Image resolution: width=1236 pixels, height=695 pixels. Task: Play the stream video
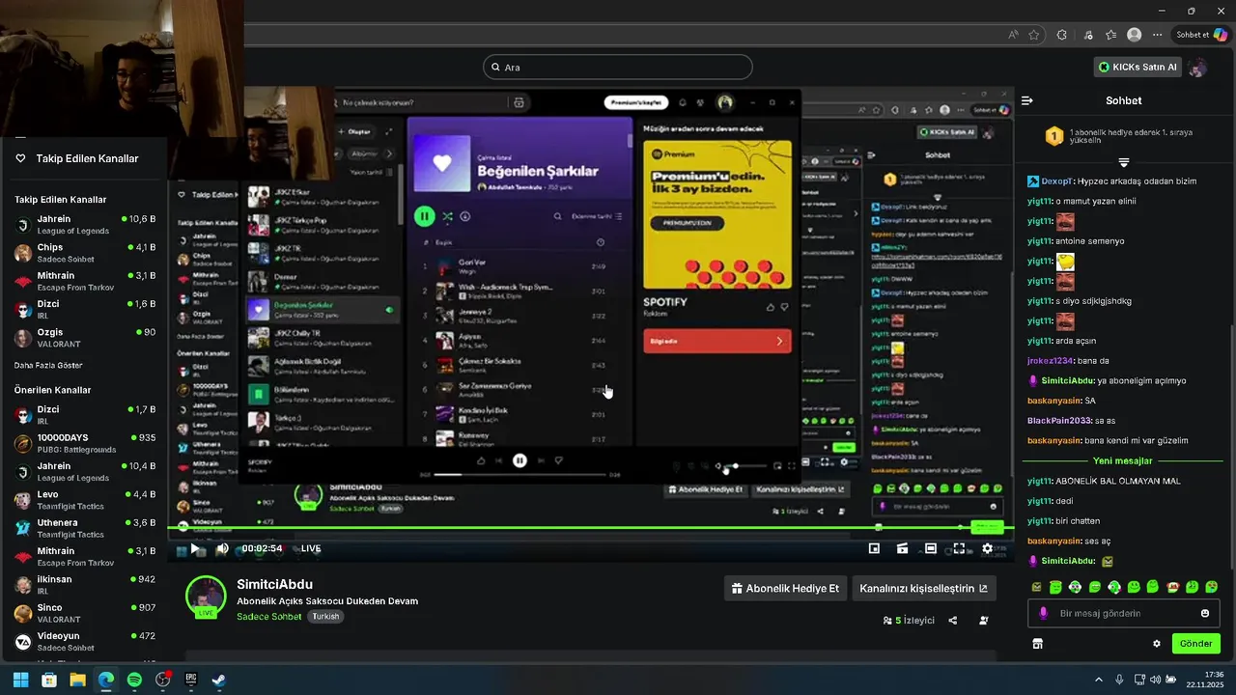(194, 548)
